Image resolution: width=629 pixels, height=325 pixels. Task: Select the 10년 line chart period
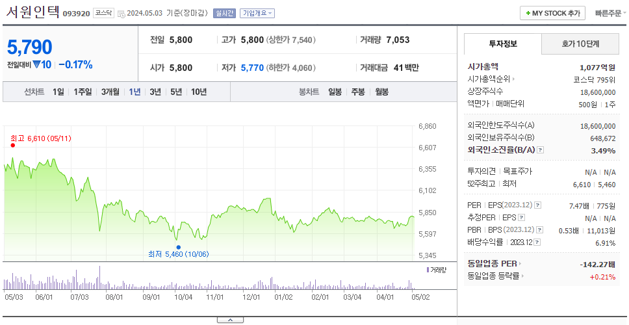coord(199,92)
